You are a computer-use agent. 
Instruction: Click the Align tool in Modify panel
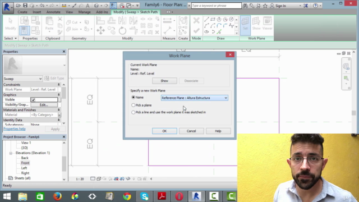coord(100,21)
